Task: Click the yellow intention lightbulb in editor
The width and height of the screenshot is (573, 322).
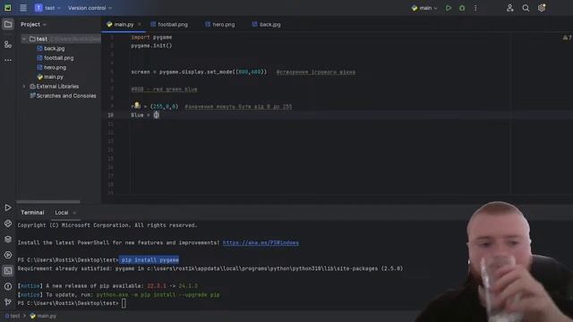Action: click(x=137, y=106)
